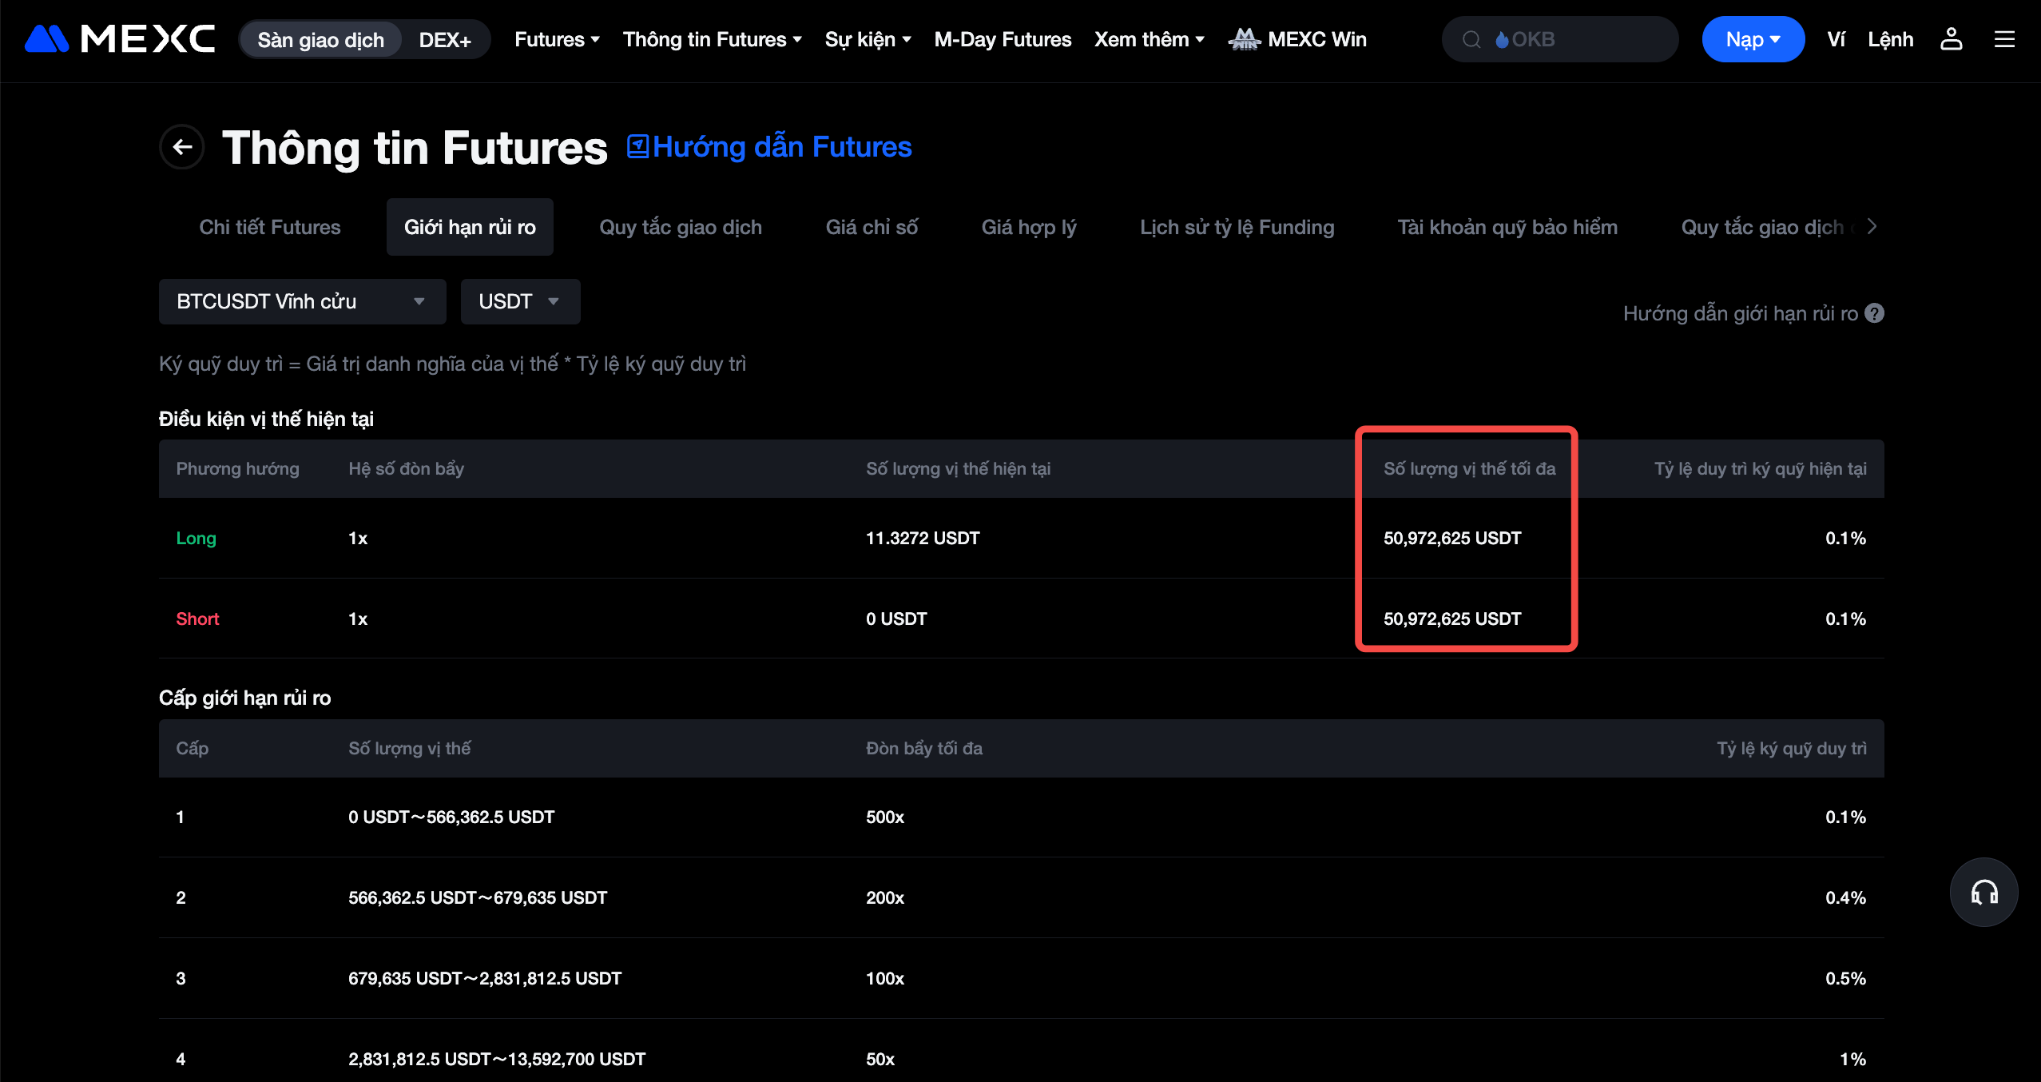Click the blue Nạp button
2041x1082 pixels.
click(1753, 39)
